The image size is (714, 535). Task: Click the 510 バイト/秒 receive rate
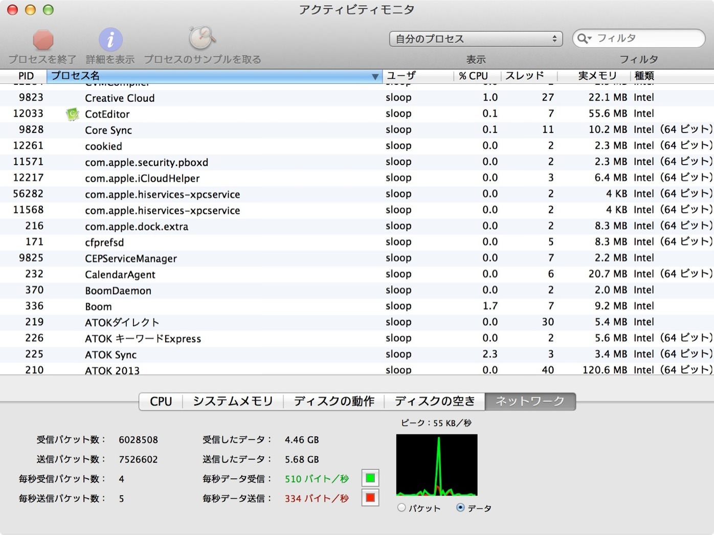coord(317,479)
